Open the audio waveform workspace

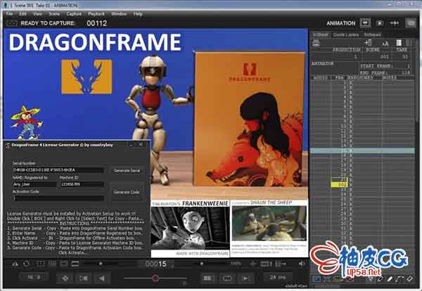[395, 23]
